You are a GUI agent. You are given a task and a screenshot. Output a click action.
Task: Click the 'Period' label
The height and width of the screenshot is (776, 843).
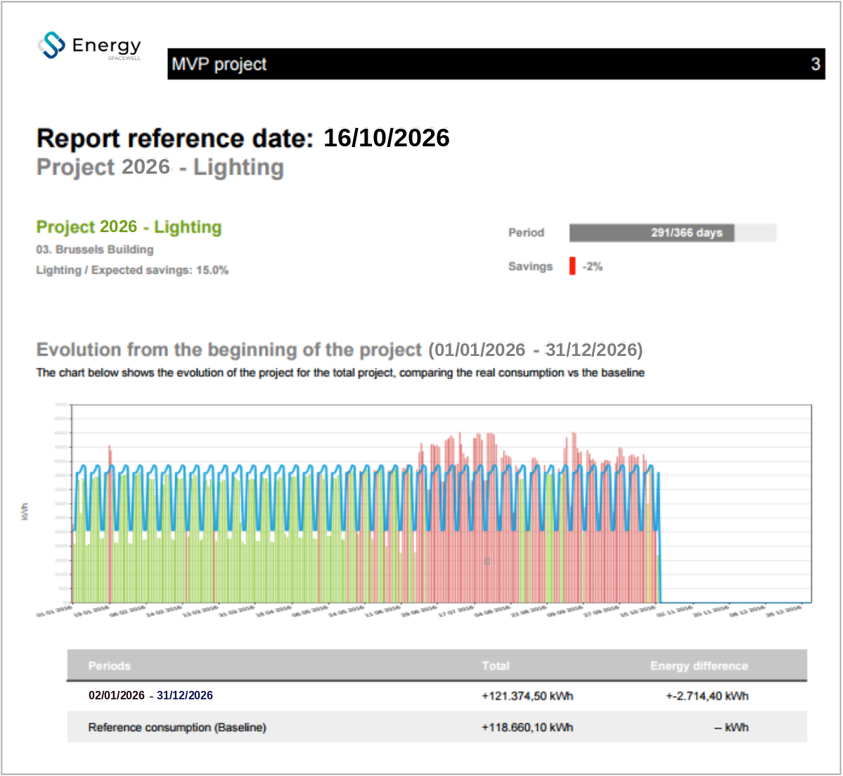527,232
